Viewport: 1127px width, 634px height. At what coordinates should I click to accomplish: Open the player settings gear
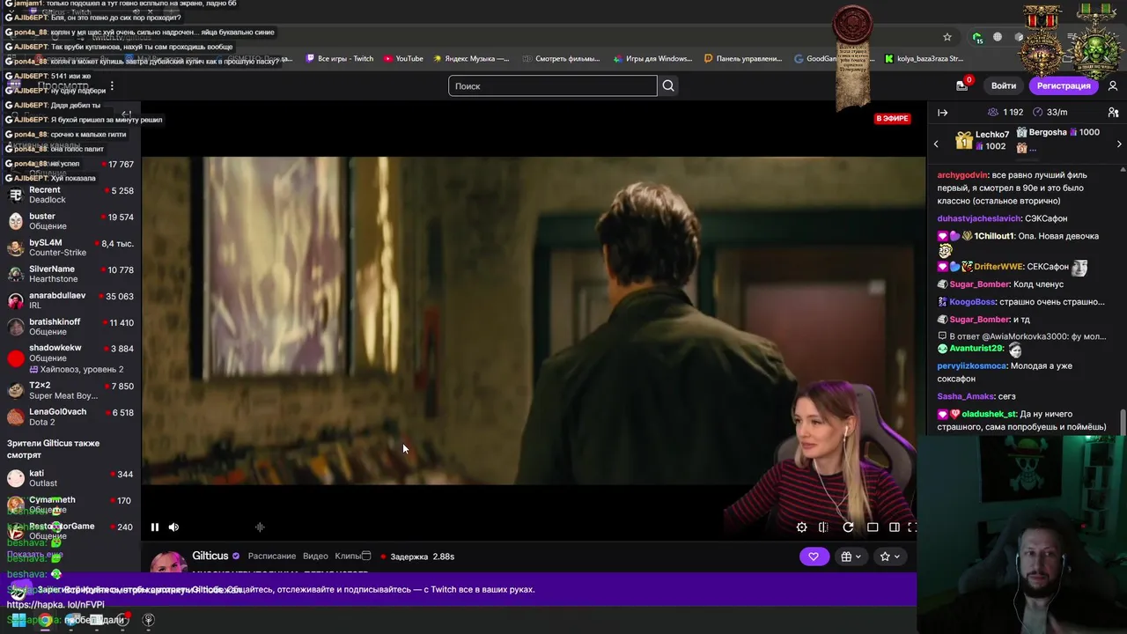(801, 527)
